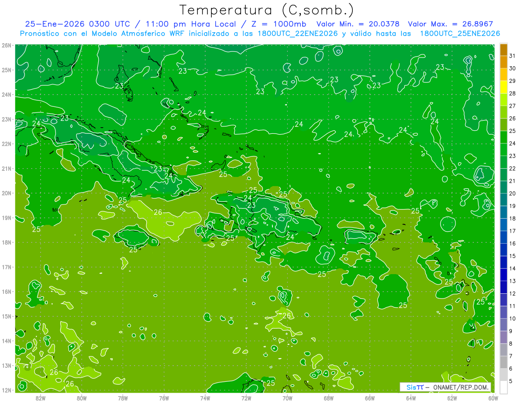Click the SisTT - ONAMET/REP.DOM. logo box
Viewport: 524px width, 404px height.
point(445,387)
